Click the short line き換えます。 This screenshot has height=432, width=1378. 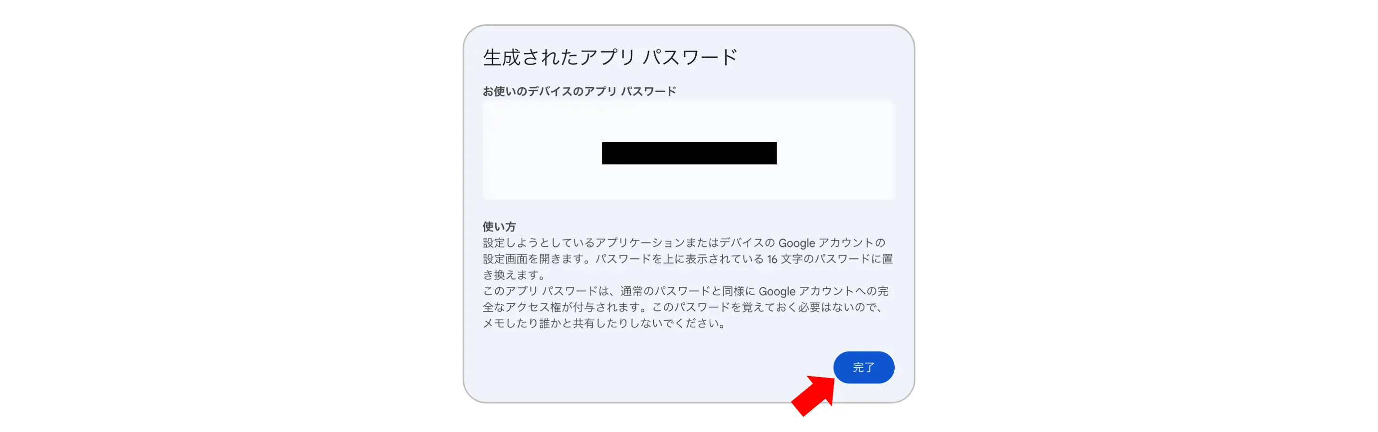[x=514, y=275]
